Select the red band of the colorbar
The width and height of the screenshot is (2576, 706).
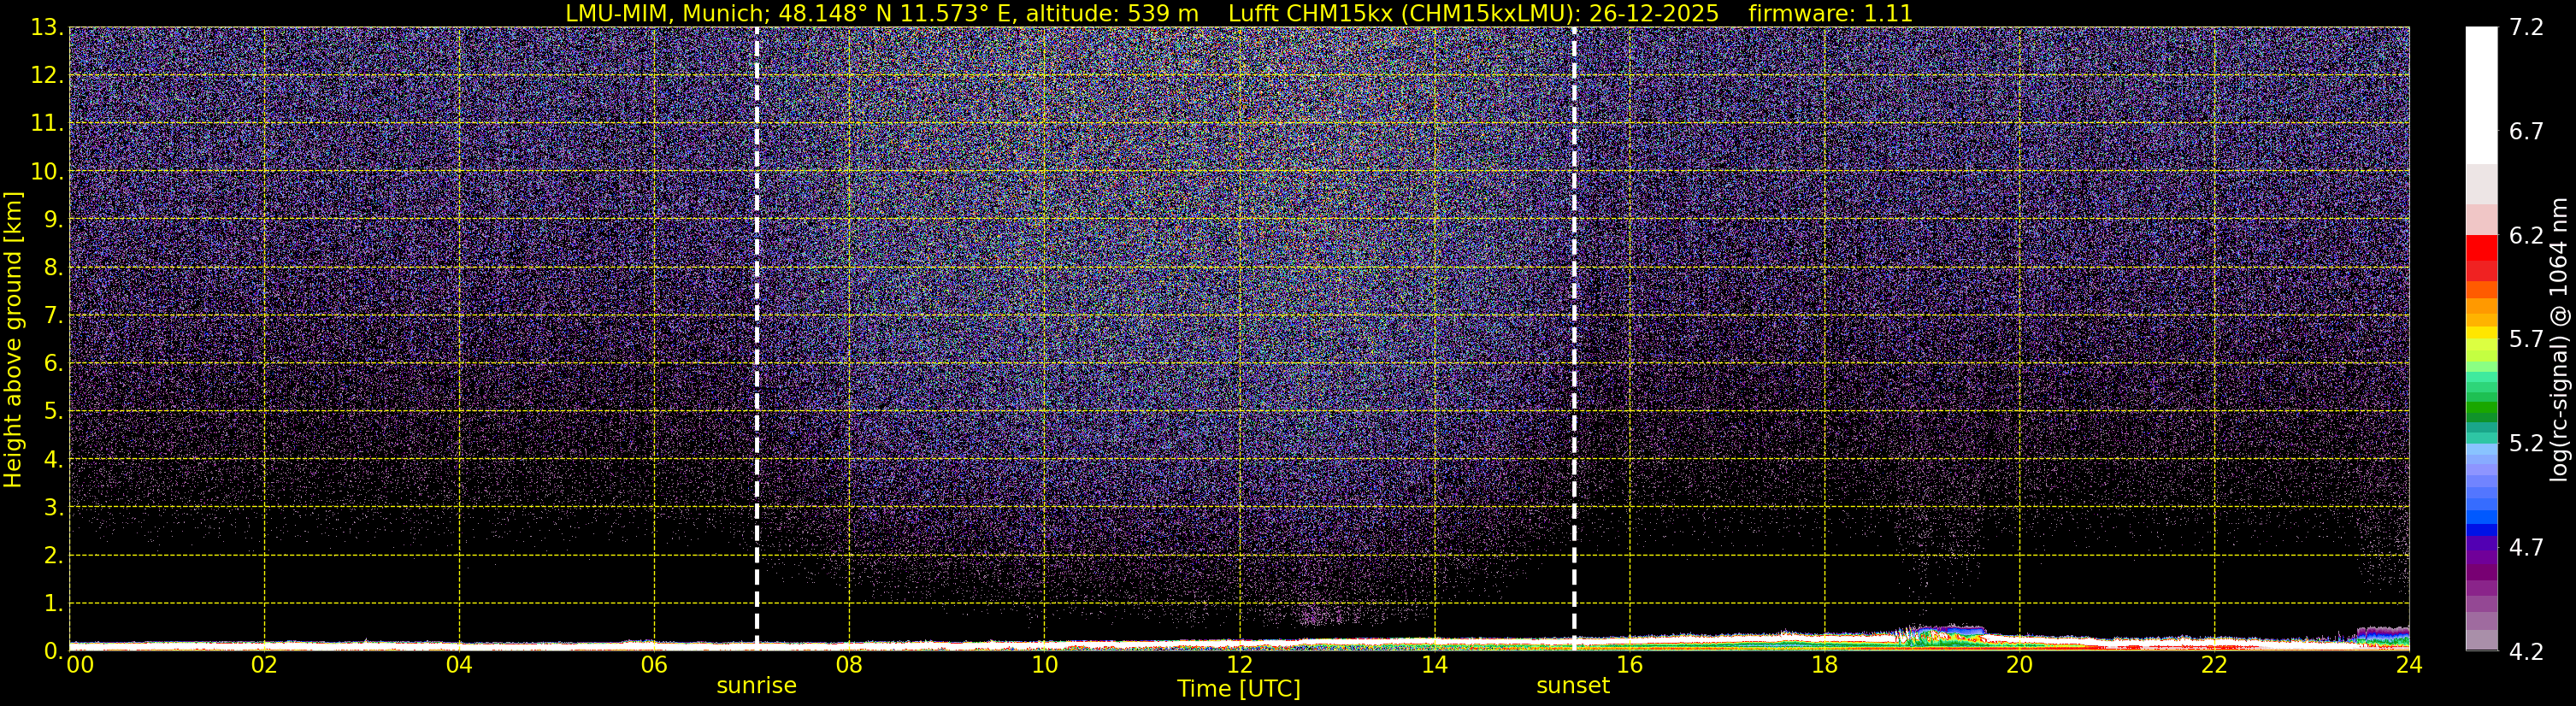pos(2481,247)
